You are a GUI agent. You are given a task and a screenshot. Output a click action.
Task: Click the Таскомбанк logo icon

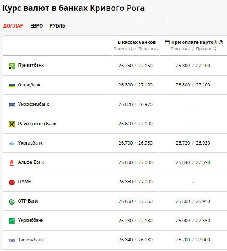12,241
